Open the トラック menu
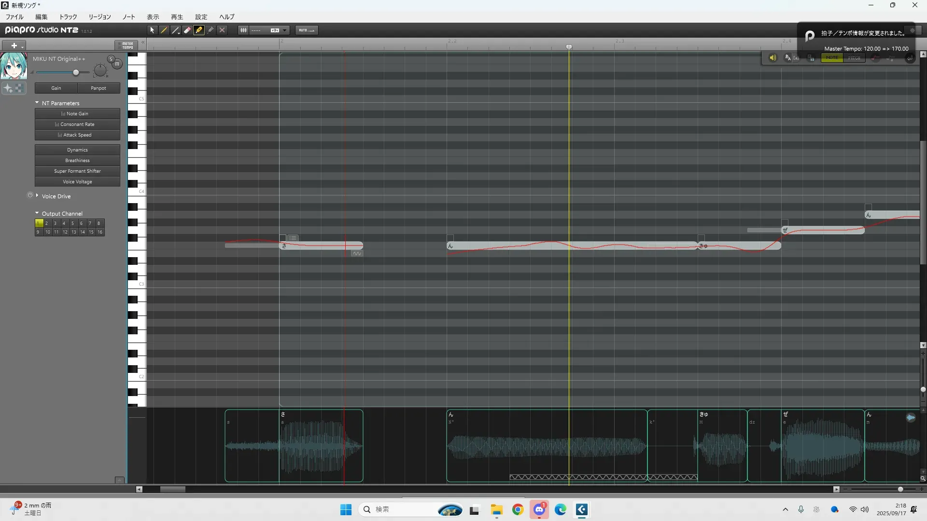 (x=68, y=17)
